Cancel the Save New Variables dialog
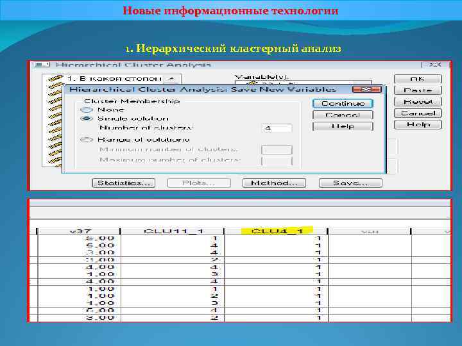This screenshot has height=346, width=462. (343, 115)
